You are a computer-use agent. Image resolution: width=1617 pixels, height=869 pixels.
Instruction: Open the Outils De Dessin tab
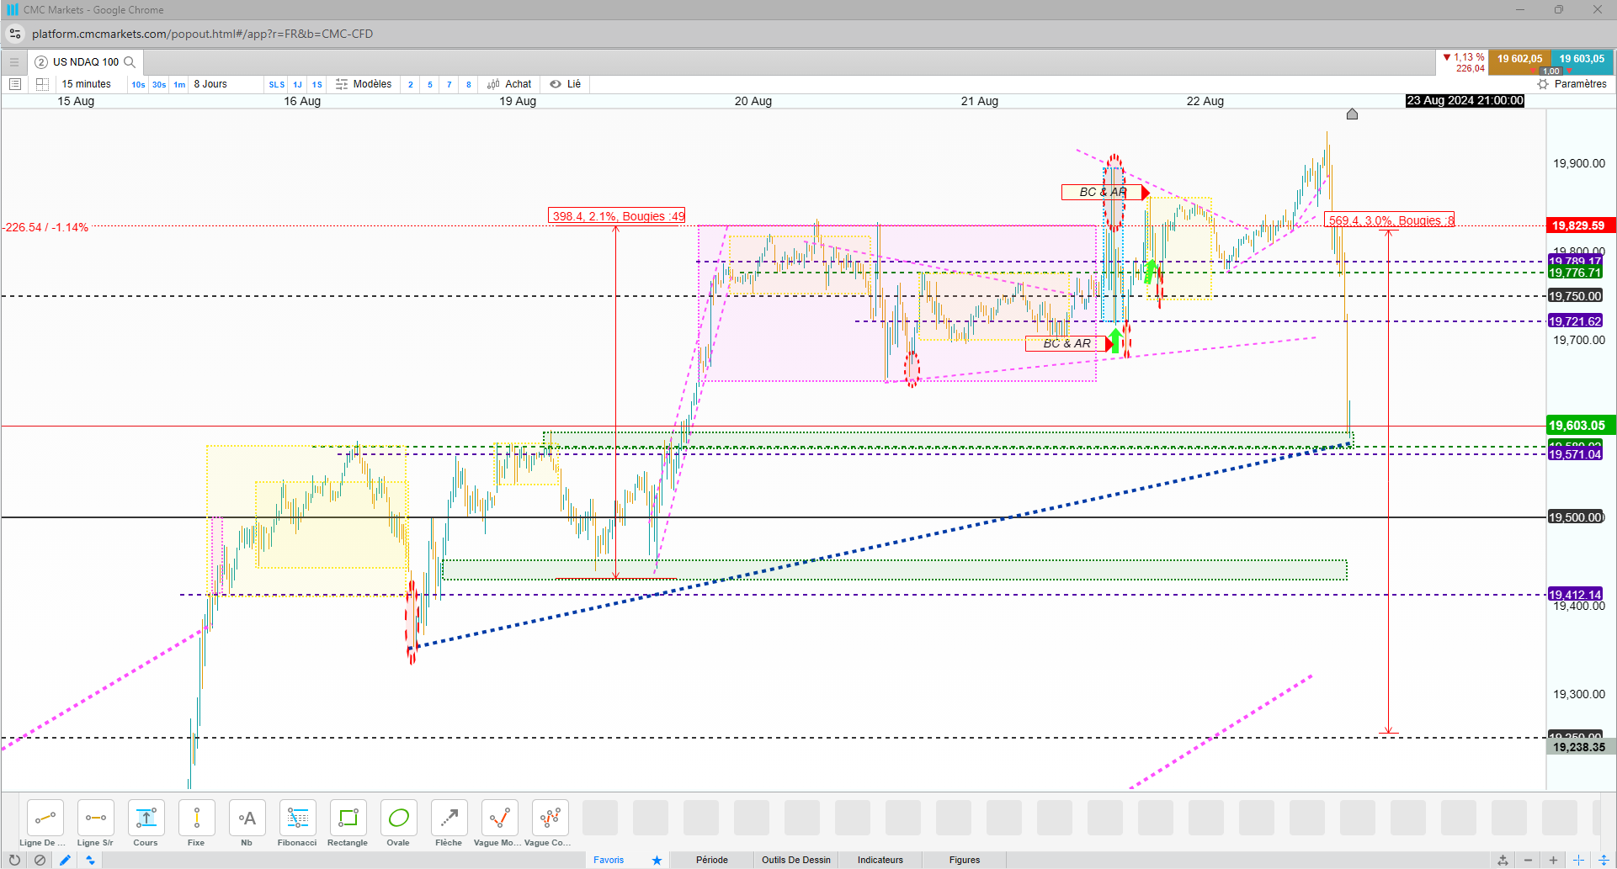pos(796,860)
